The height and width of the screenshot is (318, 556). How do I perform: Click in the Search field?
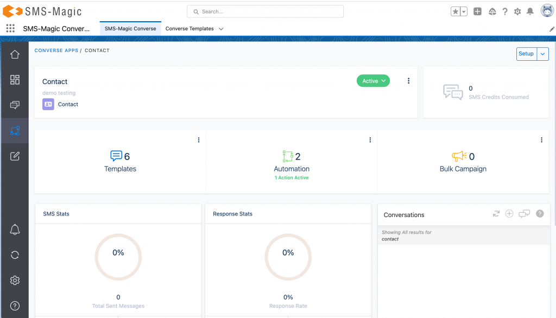click(x=265, y=11)
